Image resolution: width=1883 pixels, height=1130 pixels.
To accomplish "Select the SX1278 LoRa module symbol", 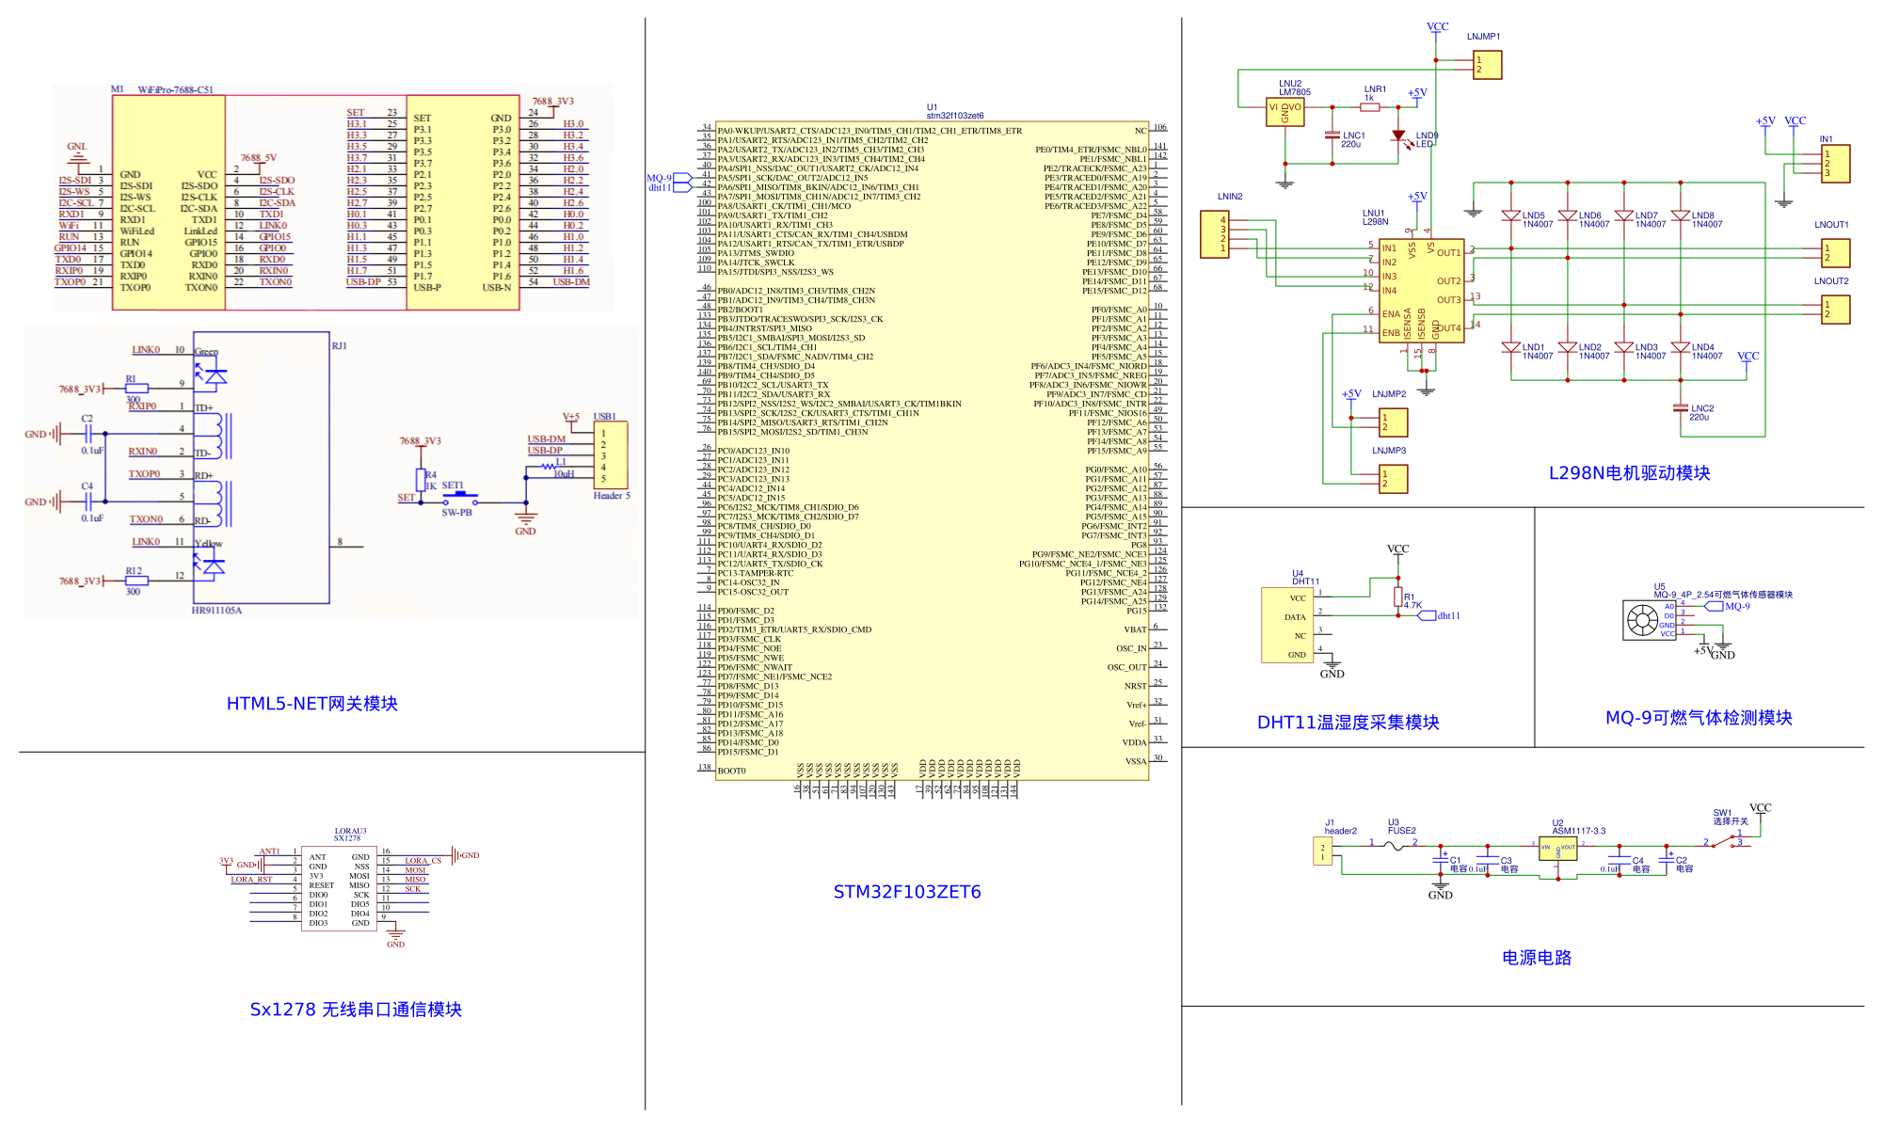I will (x=339, y=887).
